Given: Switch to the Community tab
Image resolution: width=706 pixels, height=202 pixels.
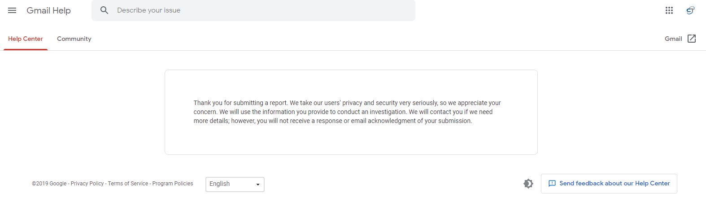Looking at the screenshot, I should (x=74, y=39).
